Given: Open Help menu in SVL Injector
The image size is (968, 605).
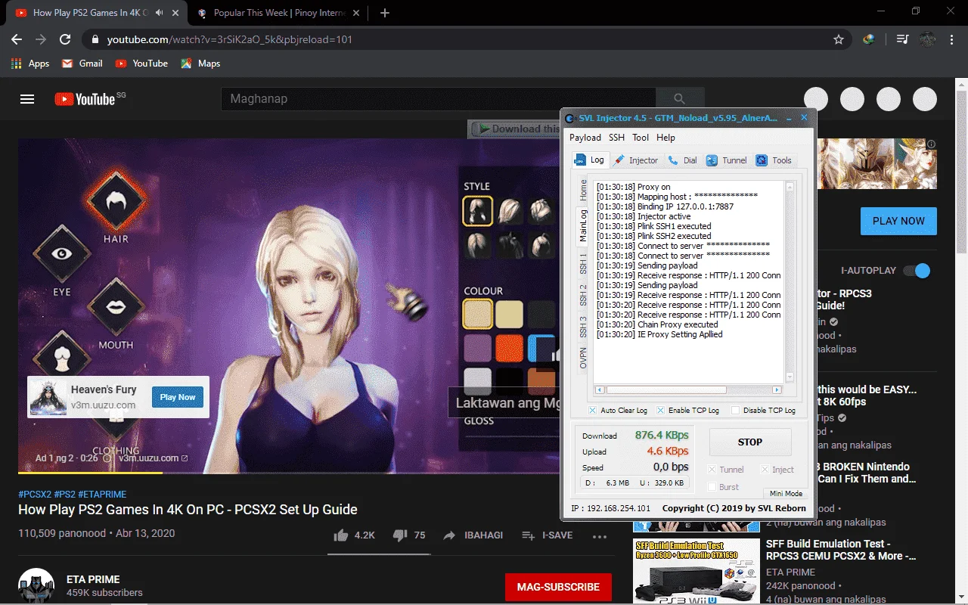Looking at the screenshot, I should [665, 138].
